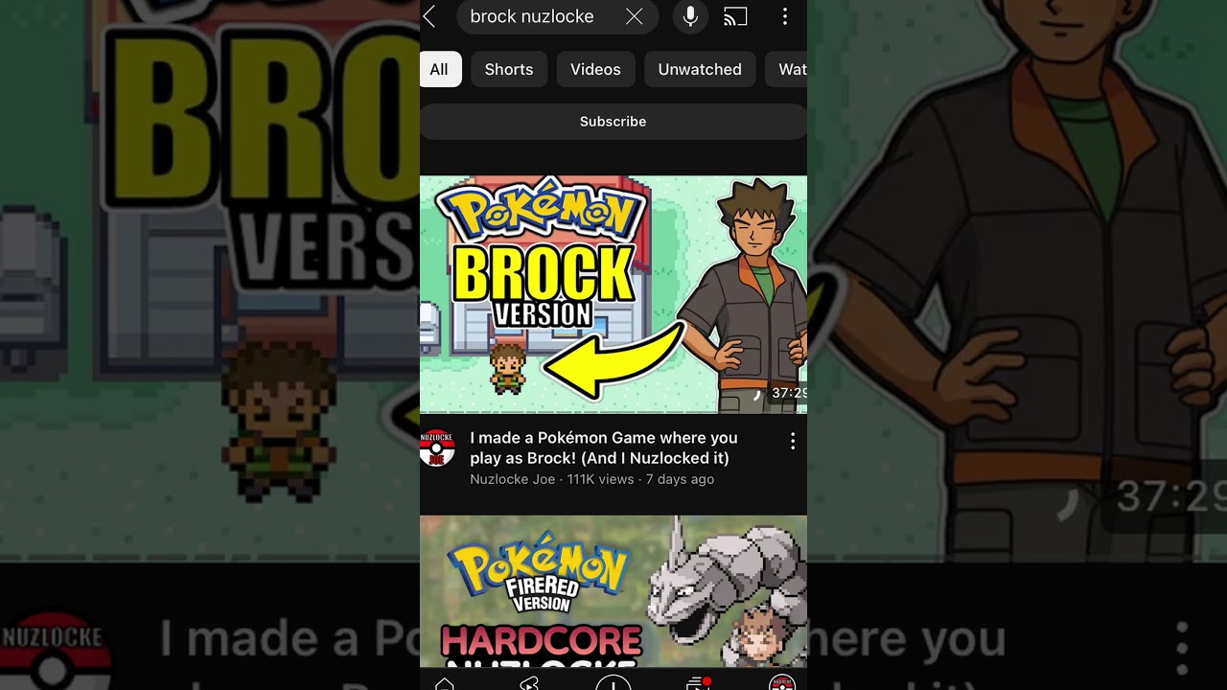Open the top-right three-dot menu
The image size is (1227, 690).
784,16
